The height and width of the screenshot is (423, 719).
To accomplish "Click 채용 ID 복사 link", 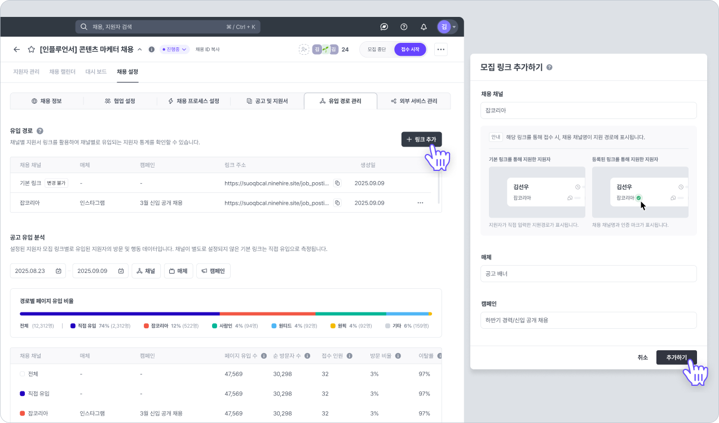I will 208,50.
